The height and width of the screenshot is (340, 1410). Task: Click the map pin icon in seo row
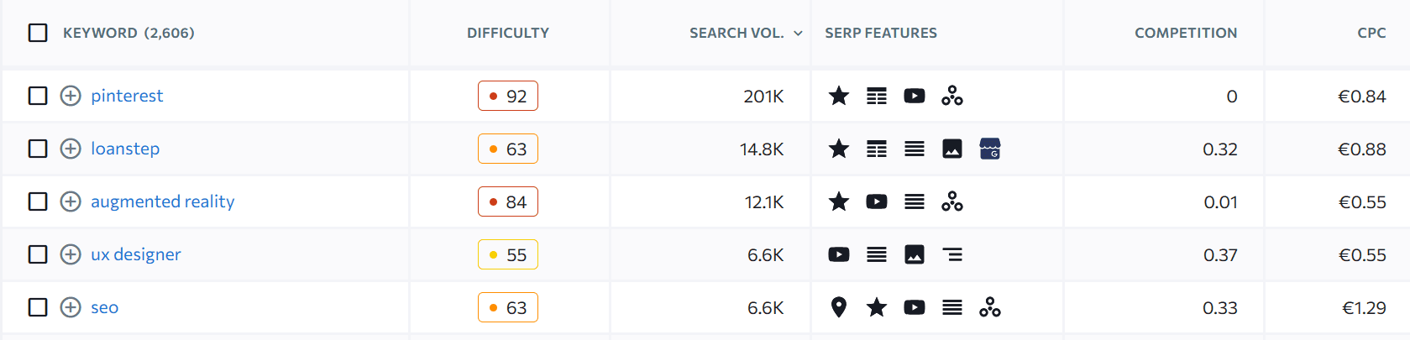coord(838,307)
